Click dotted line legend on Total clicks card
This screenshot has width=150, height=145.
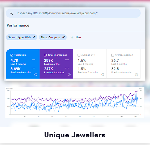(x=34, y=68)
